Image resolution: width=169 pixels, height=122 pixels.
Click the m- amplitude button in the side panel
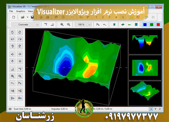[12, 83]
